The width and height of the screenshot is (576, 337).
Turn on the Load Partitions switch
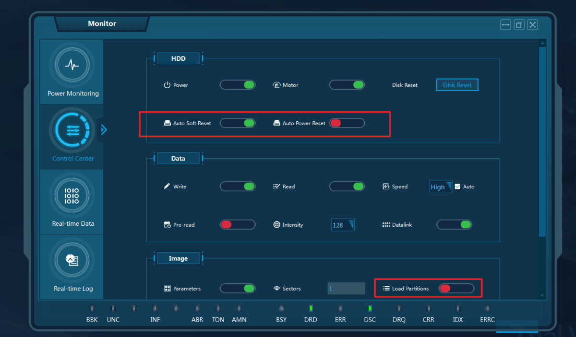coord(456,288)
